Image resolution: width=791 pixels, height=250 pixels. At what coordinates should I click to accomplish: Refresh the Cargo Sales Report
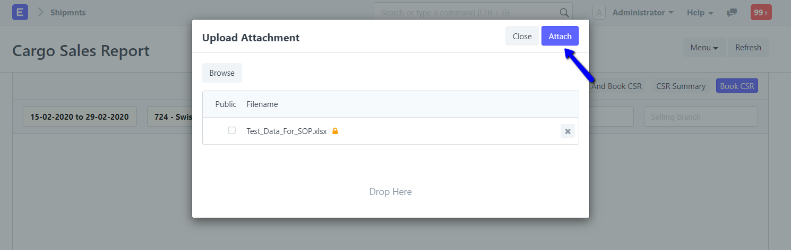click(x=748, y=47)
